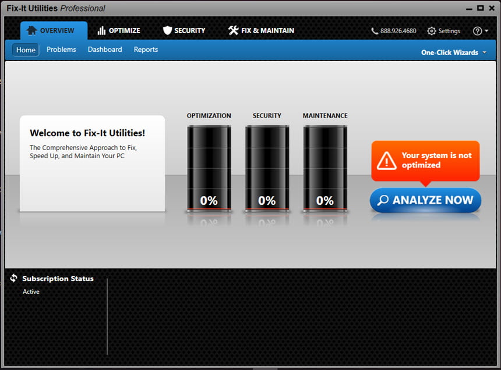Select the Home sub-tab
Image resolution: width=501 pixels, height=370 pixels.
26,50
